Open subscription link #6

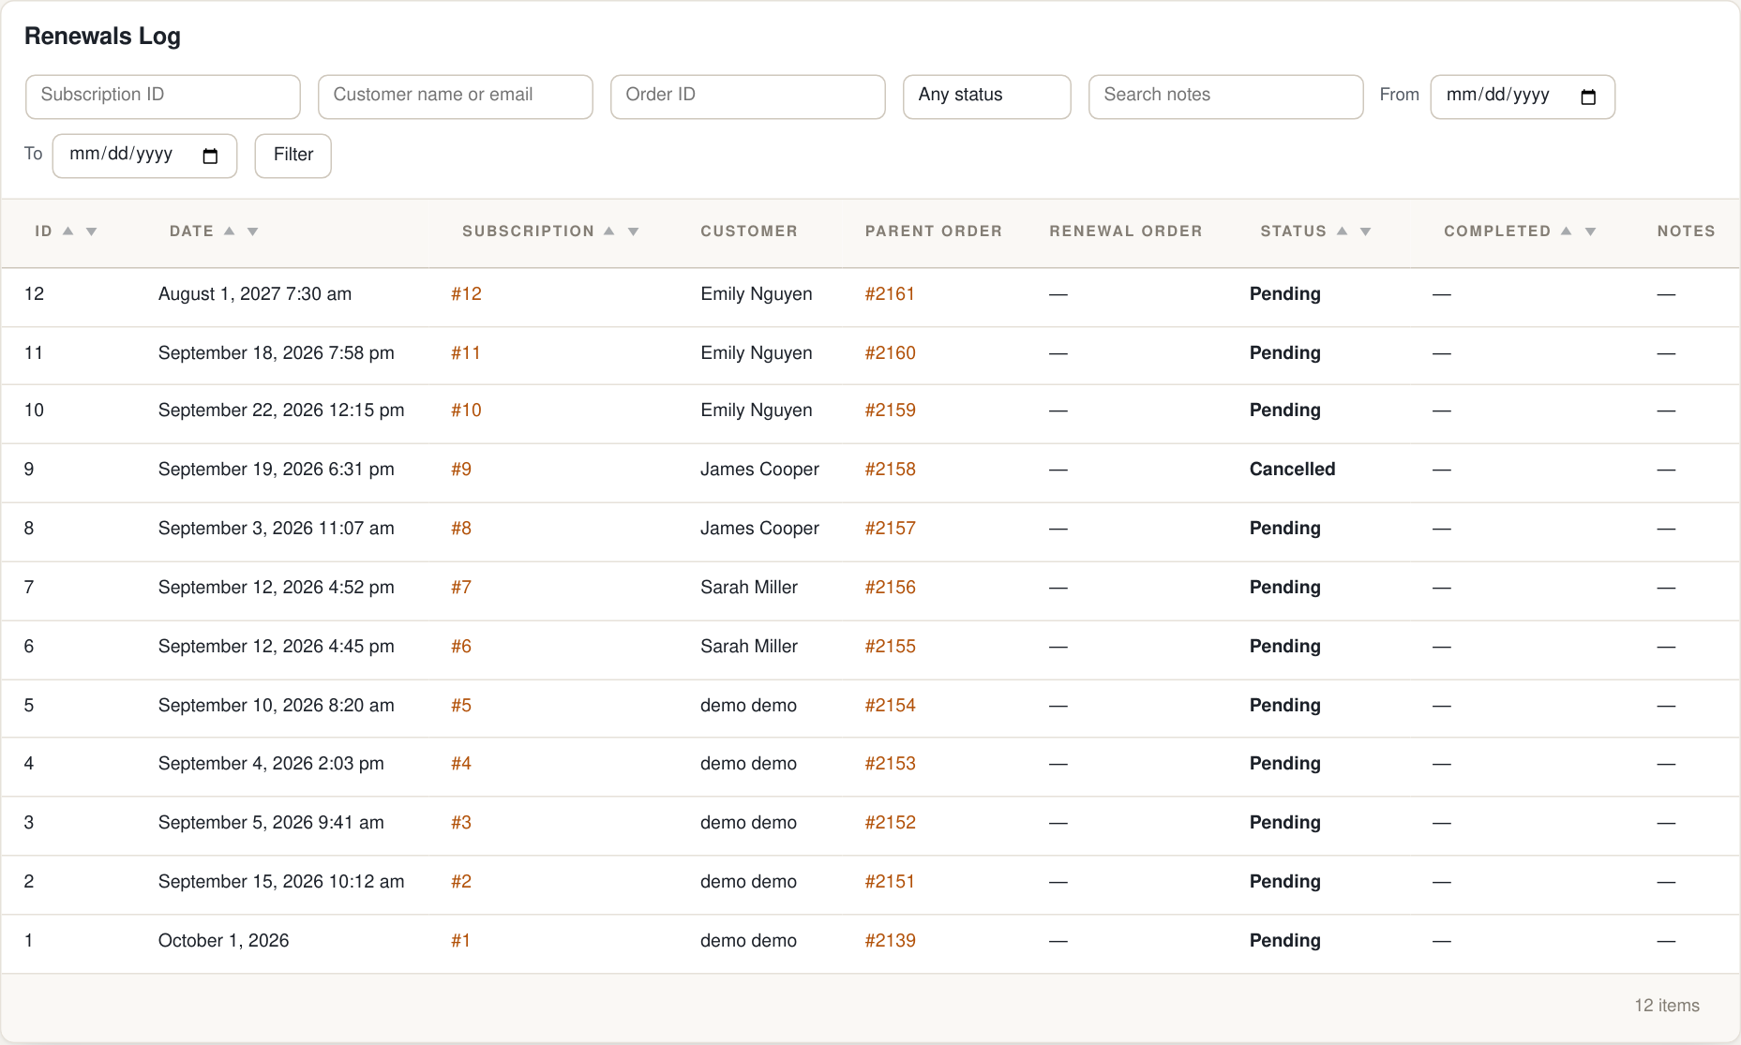461,647
